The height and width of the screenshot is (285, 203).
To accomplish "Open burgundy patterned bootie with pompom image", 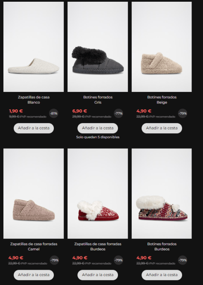I will (x=162, y=194).
